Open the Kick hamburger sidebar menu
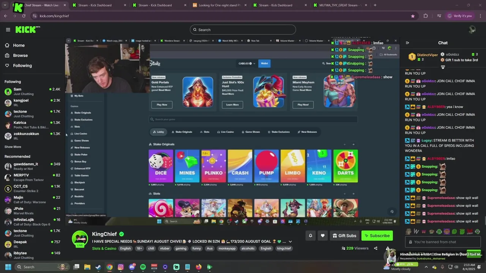 pyautogui.click(x=8, y=30)
